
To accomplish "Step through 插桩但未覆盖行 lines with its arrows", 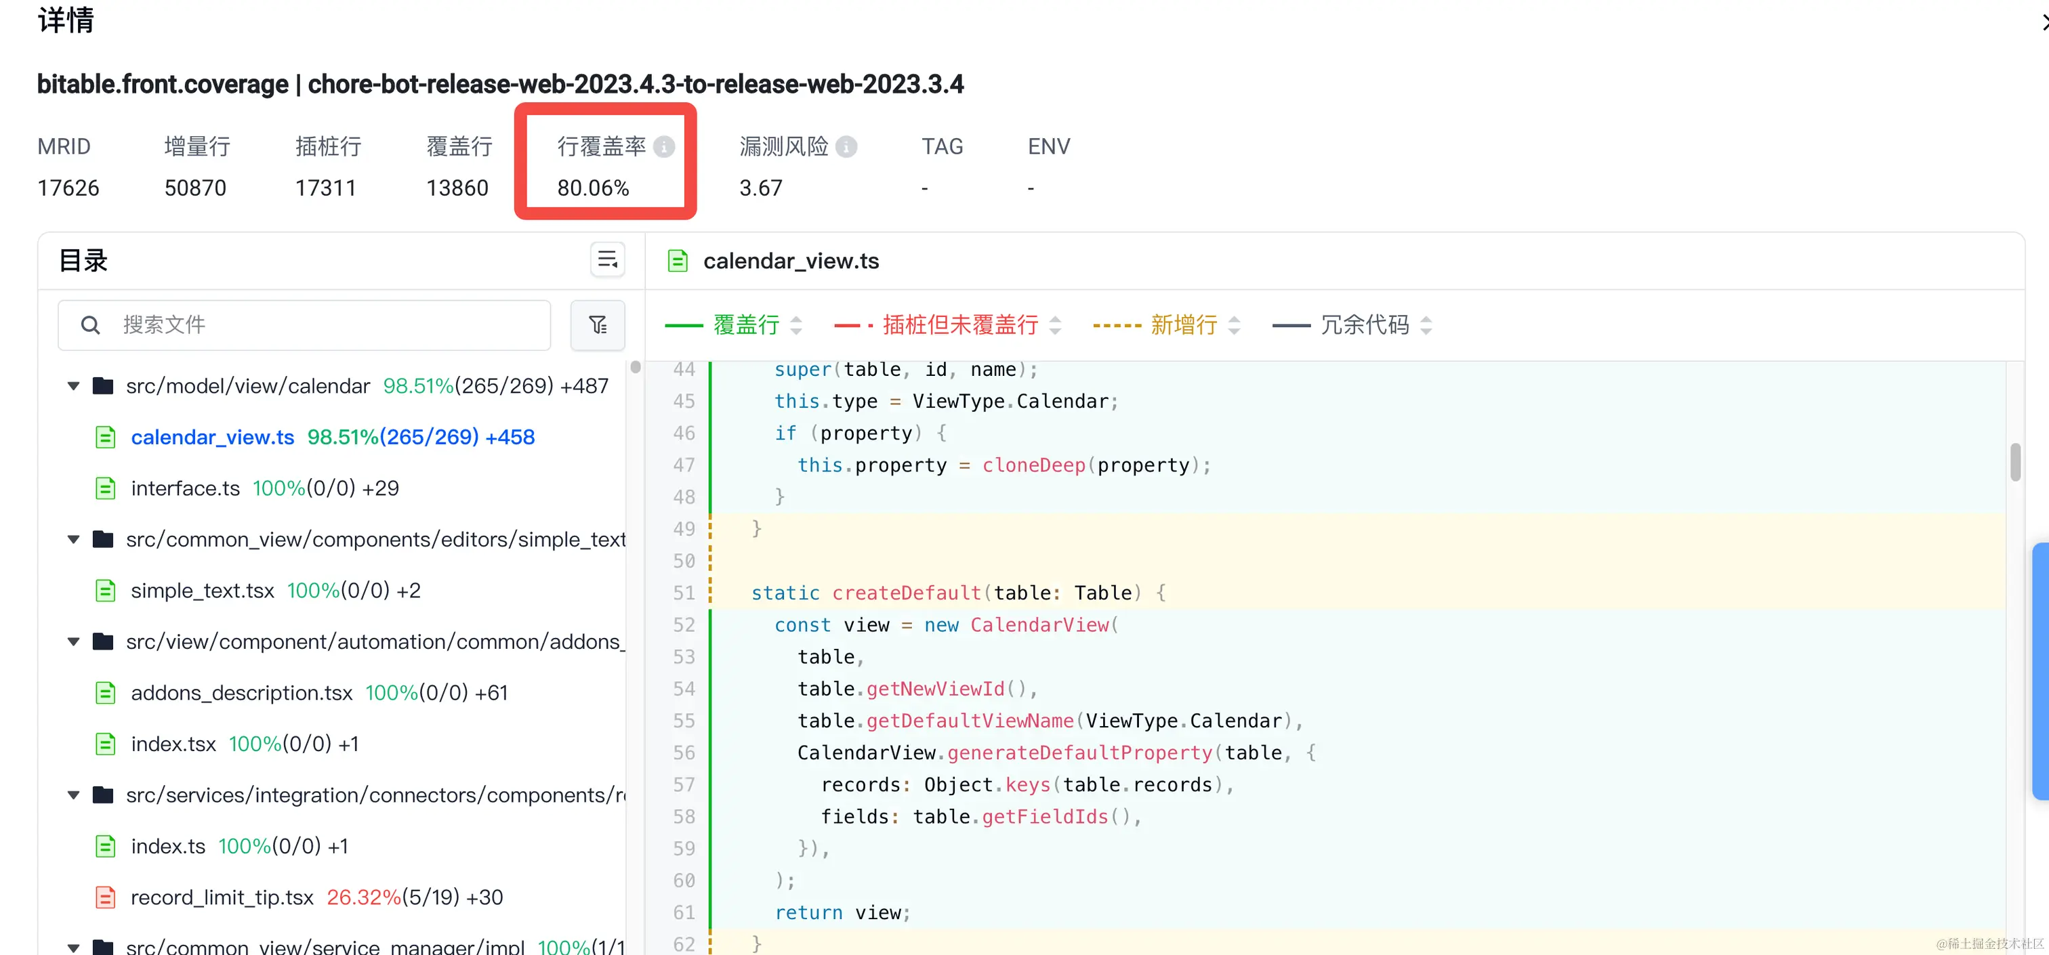I will coord(1056,325).
